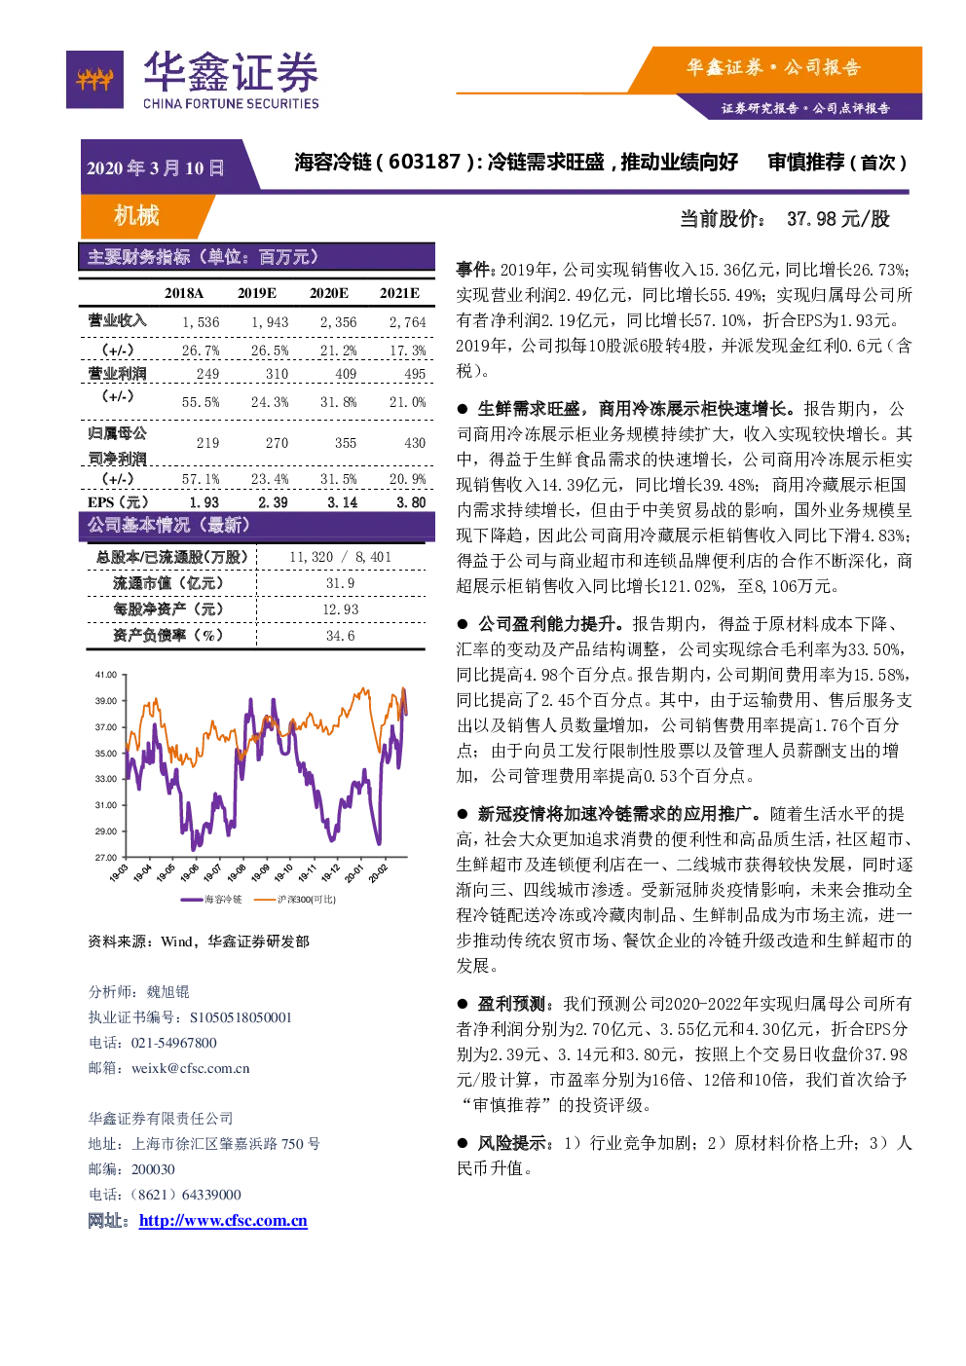The image size is (966, 1366).
Task: Click the email weixk@cfsc.com.cn
Action: tap(191, 1068)
